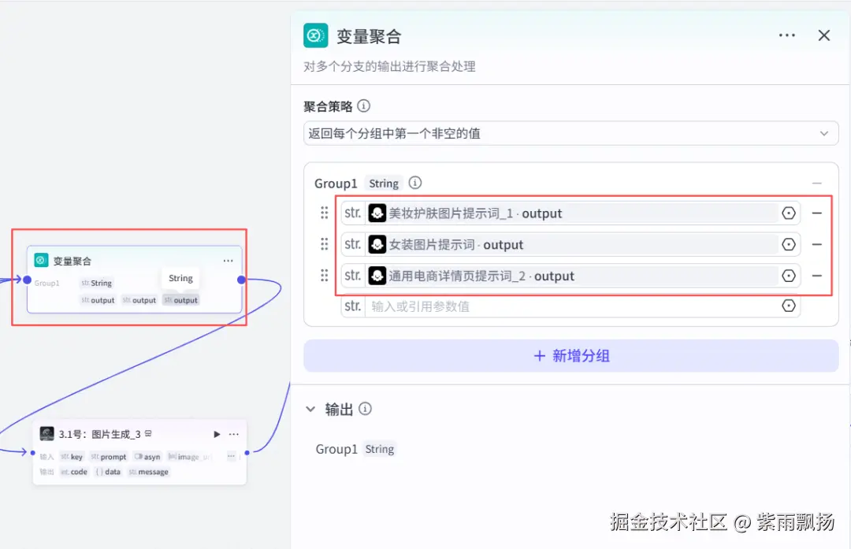Click the 新增分组 add group button

pyautogui.click(x=571, y=356)
